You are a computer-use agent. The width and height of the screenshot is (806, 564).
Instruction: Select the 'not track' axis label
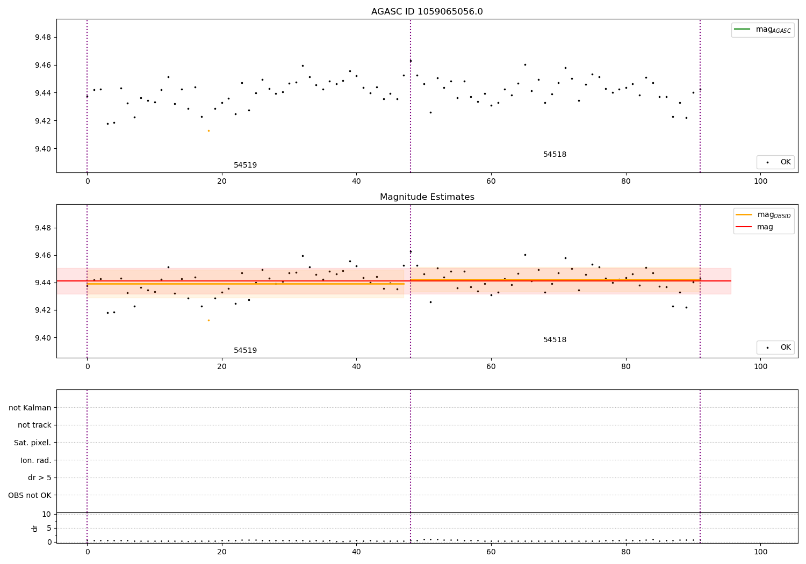click(34, 425)
